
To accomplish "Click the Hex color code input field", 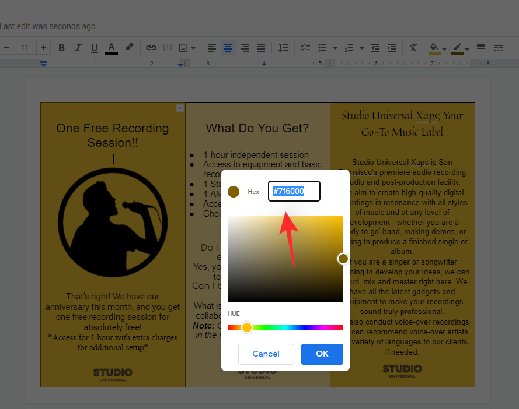I will (294, 191).
